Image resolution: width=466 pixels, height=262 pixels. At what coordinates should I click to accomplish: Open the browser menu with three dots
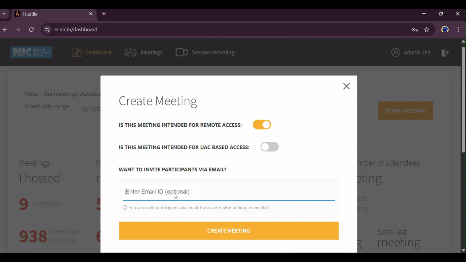tap(458, 29)
